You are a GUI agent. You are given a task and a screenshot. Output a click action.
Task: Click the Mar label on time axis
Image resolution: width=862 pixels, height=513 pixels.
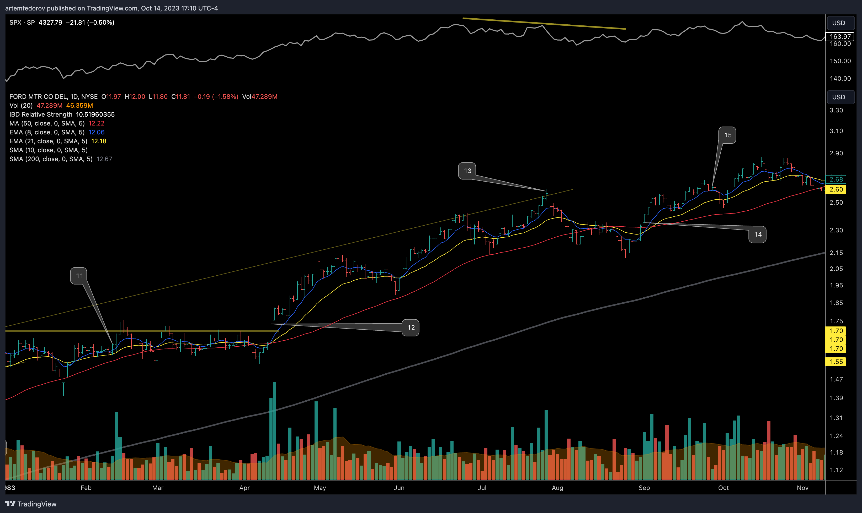[158, 488]
